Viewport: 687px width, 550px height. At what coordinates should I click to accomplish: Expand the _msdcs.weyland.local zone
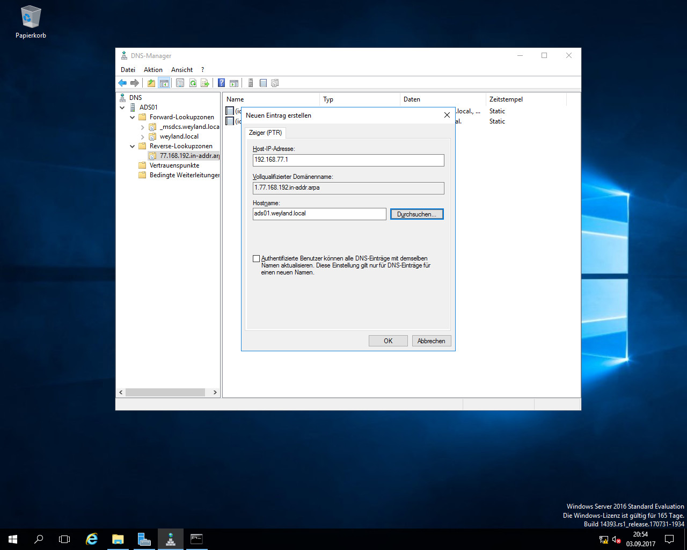tap(142, 127)
